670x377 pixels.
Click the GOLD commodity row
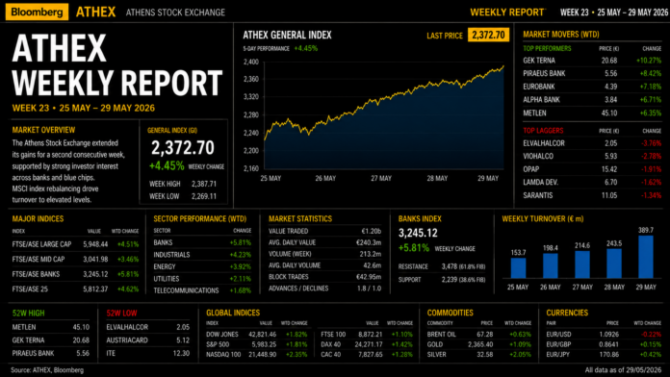[479, 344]
